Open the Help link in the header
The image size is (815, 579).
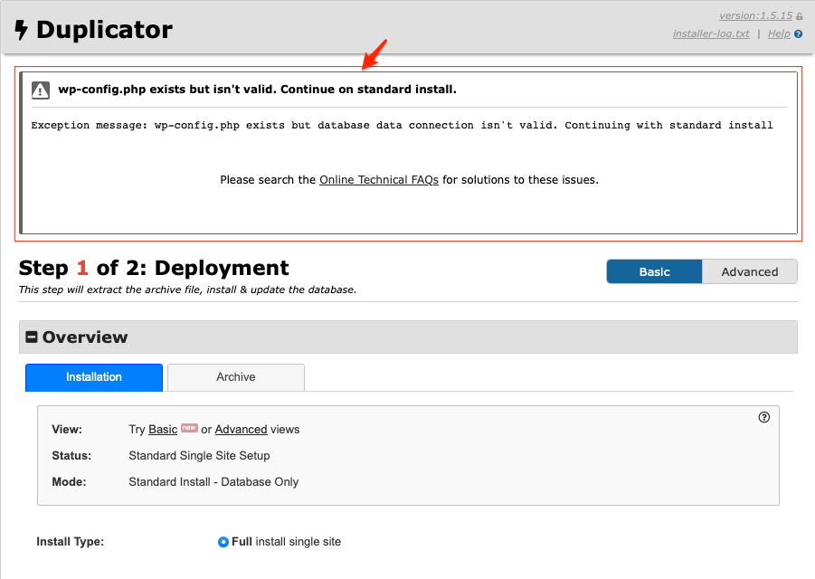pos(779,34)
